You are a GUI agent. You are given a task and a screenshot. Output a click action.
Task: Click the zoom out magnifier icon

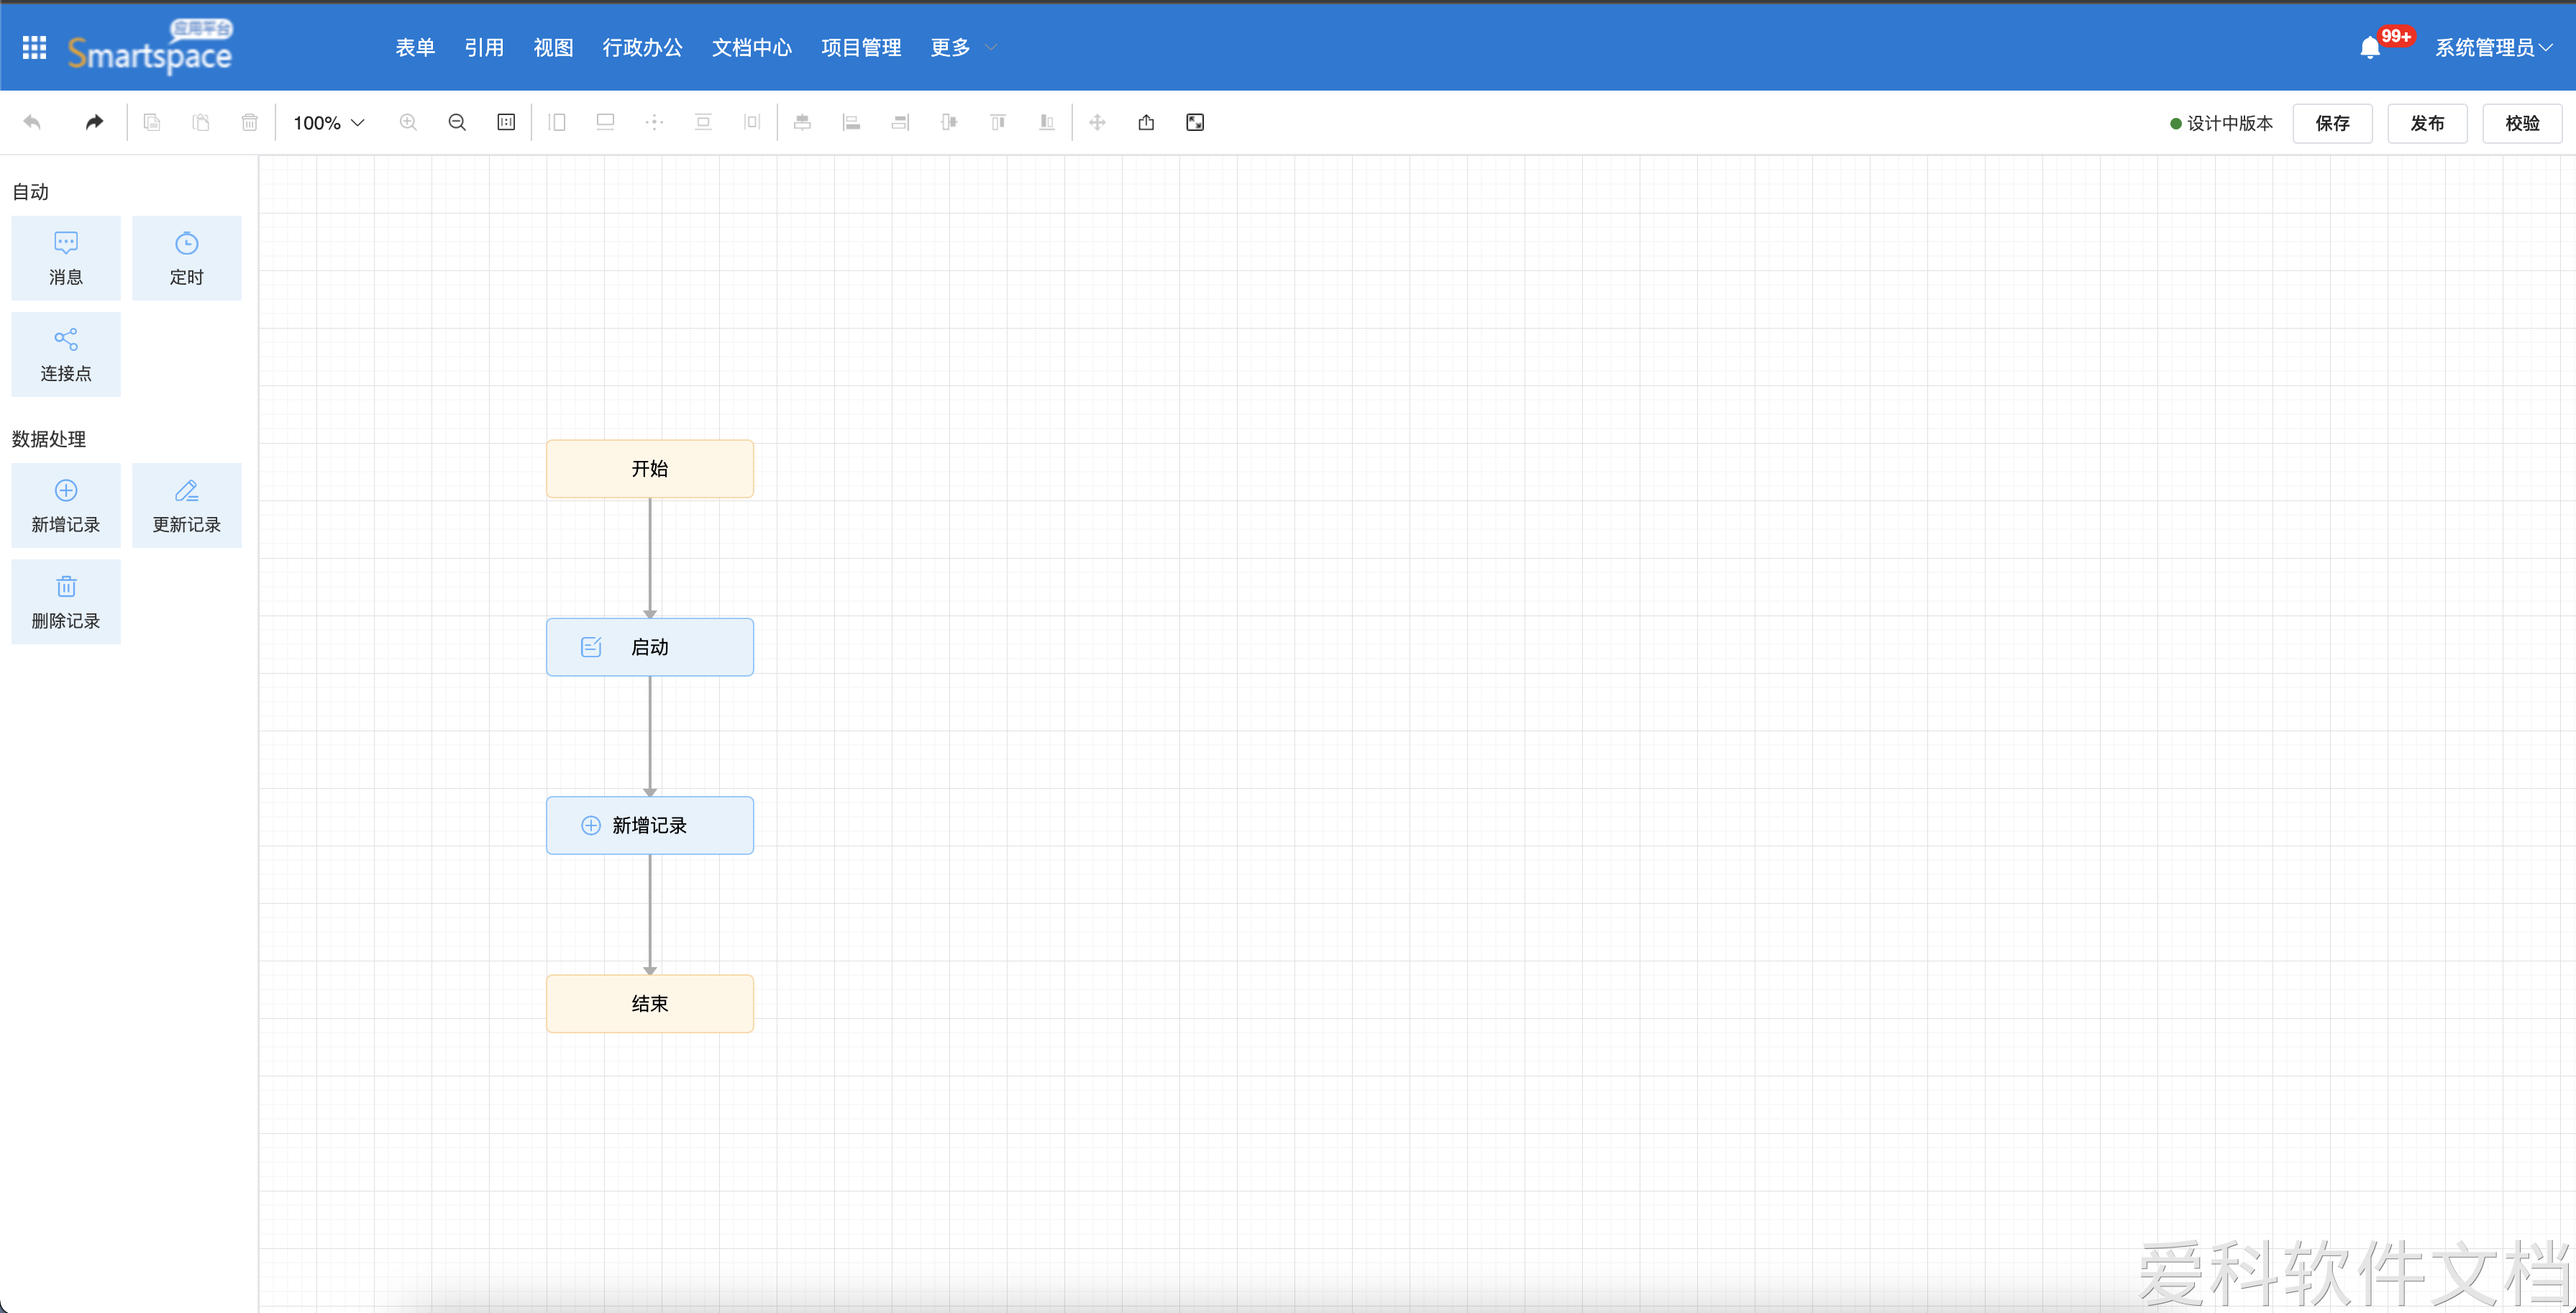pyautogui.click(x=457, y=122)
